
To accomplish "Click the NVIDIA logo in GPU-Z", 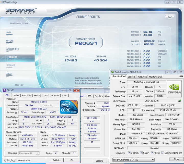I will click(x=174, y=89).
